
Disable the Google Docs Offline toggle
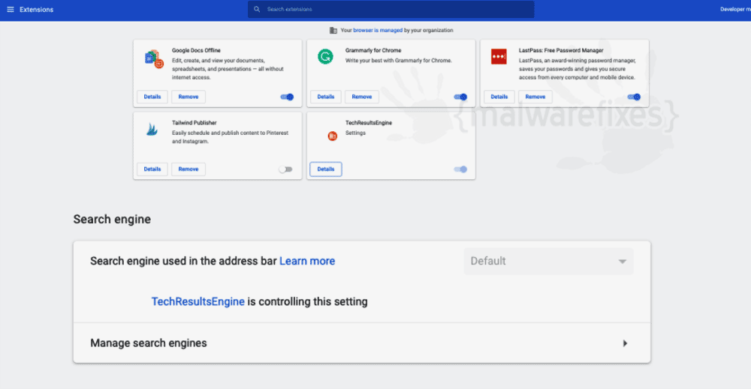pos(287,97)
